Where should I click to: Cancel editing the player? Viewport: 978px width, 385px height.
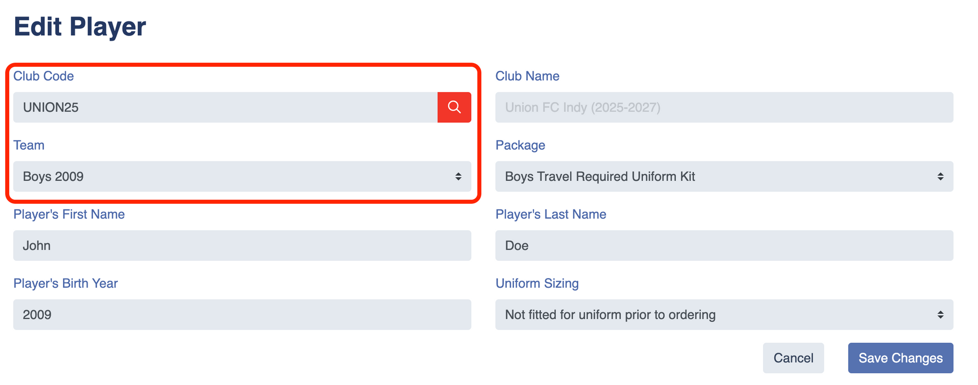(x=793, y=358)
